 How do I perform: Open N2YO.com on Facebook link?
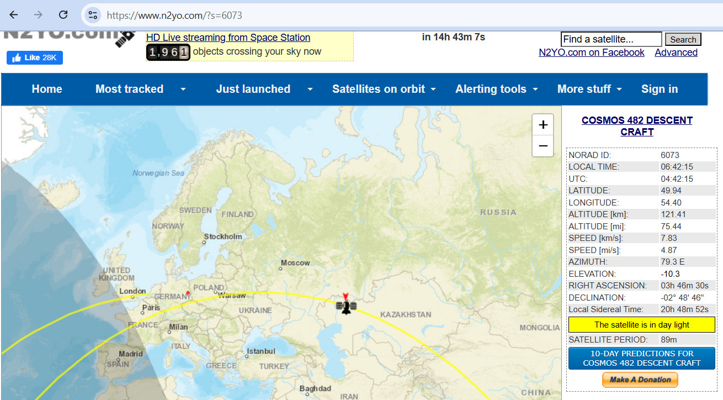coord(592,52)
